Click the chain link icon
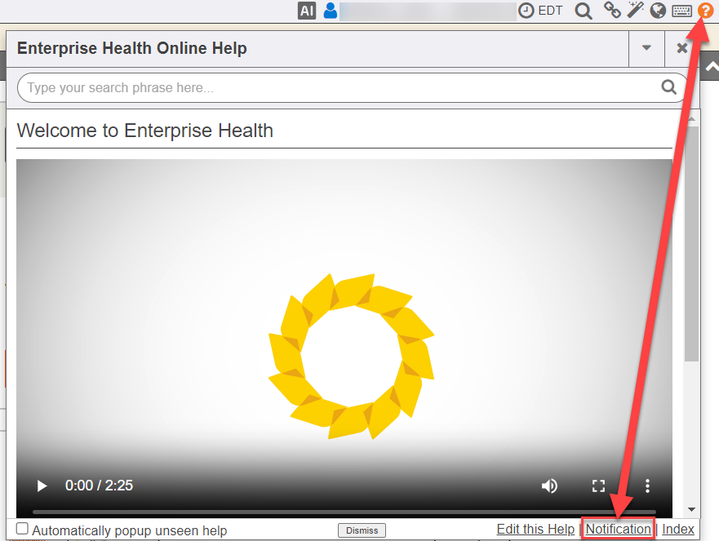The image size is (719, 541). (x=611, y=11)
